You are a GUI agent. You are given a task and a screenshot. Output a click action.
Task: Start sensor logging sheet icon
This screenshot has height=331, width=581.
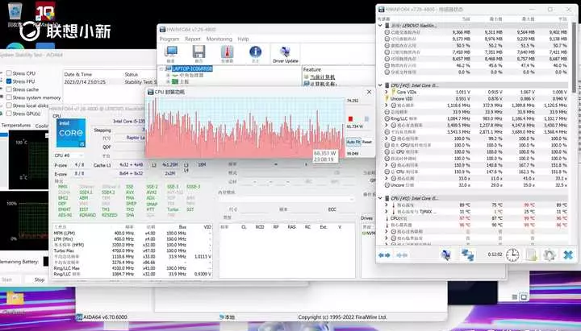(531, 254)
